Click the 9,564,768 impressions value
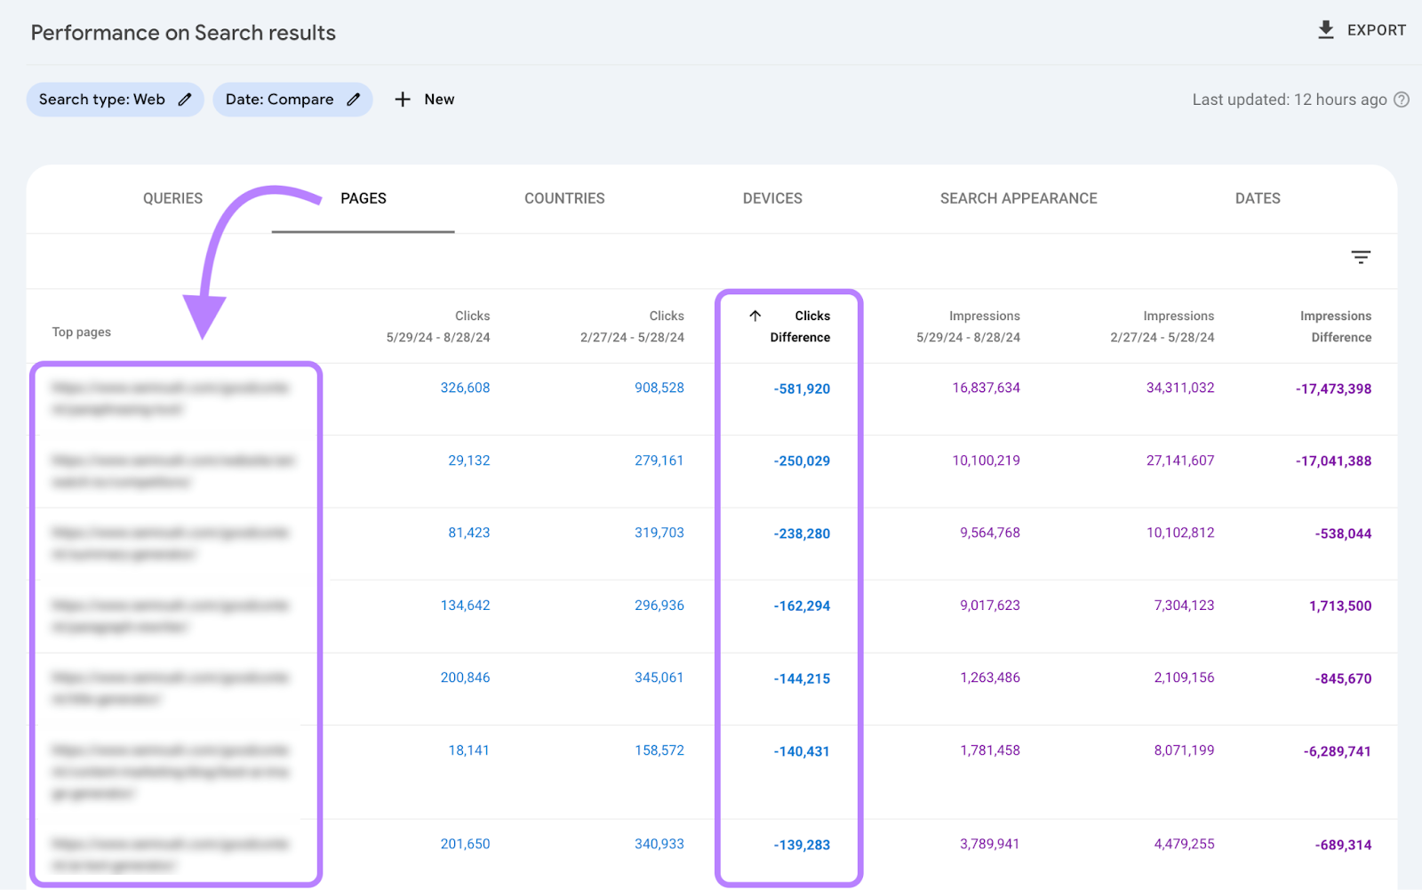Screen dimensions: 1422x890 click(x=990, y=533)
